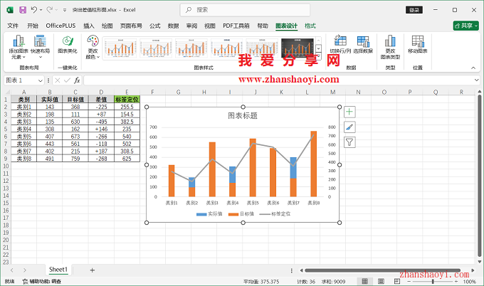Click 切换行/列 switch row column icon
The image size is (484, 286).
tap(340, 44)
